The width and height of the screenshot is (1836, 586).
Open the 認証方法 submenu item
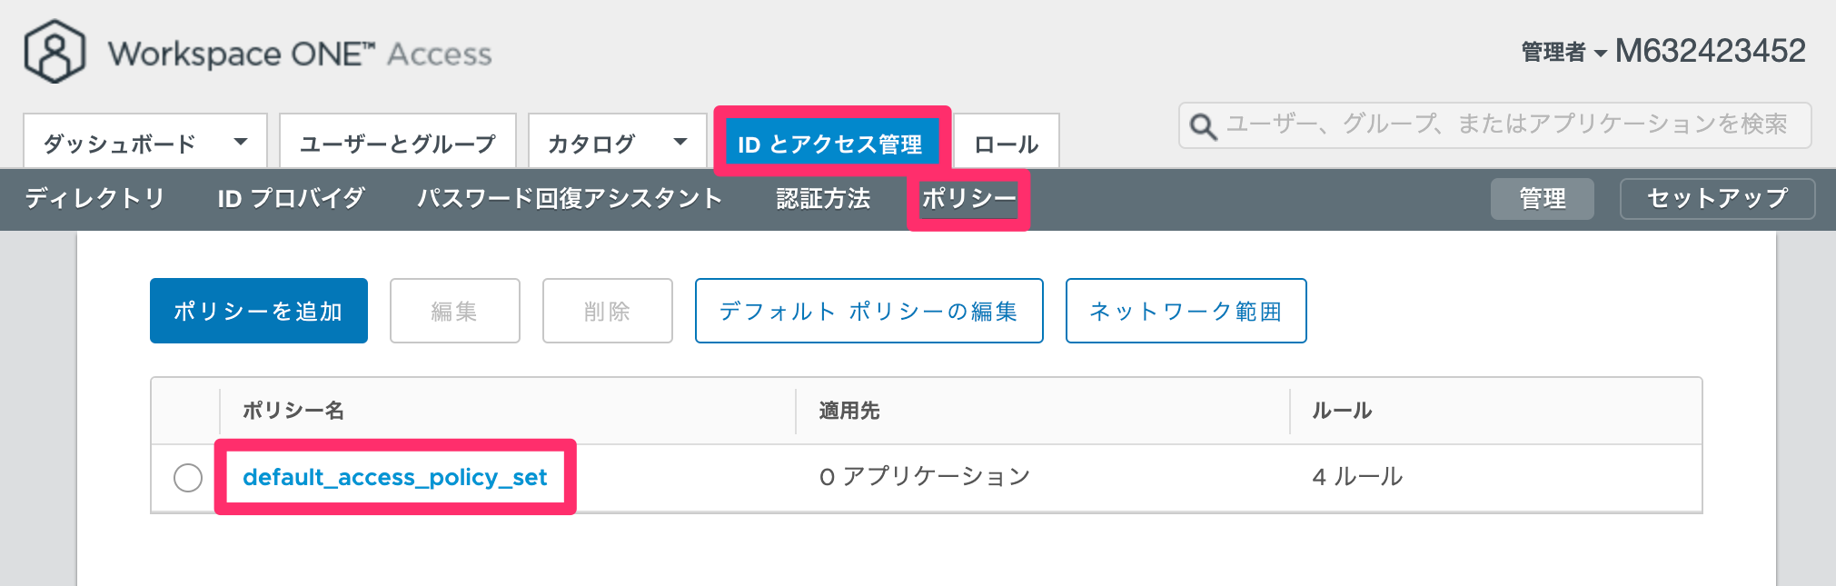coord(823,198)
